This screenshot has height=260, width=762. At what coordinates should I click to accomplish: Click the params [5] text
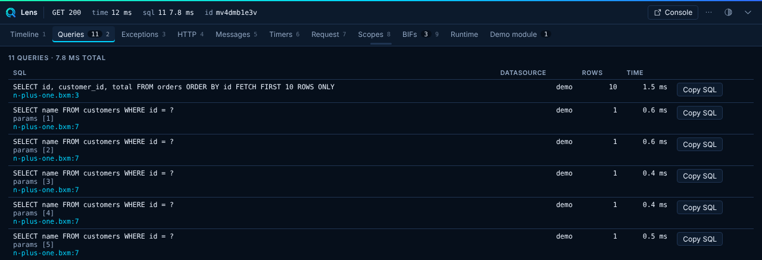[33, 245]
